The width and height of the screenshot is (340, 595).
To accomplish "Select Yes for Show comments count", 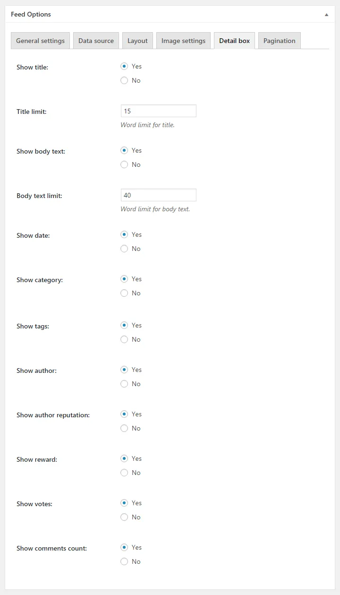I will pos(124,547).
